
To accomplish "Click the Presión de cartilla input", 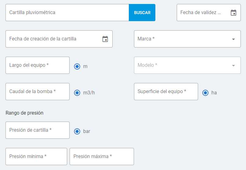I will (x=38, y=130).
